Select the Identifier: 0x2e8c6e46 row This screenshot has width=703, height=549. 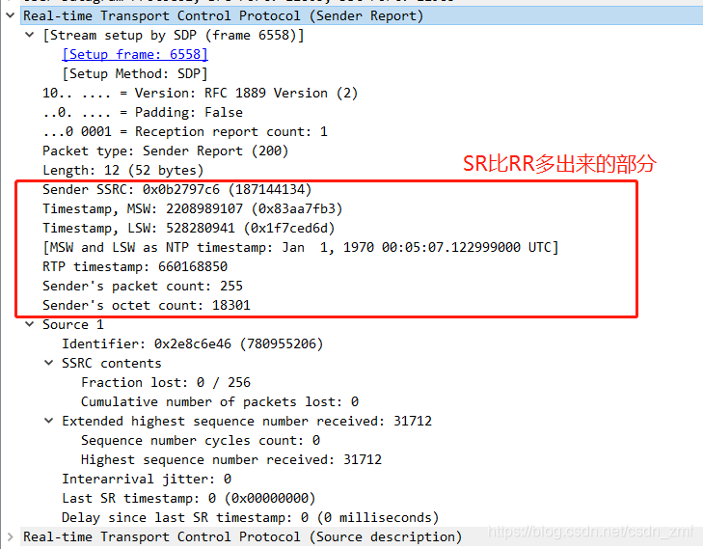[x=192, y=343]
